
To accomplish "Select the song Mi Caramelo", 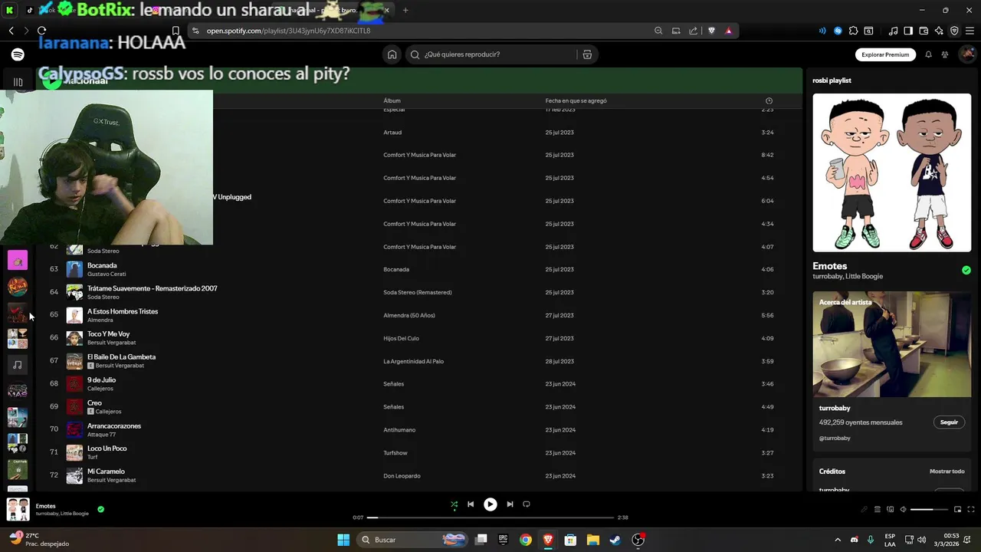I will 106,472.
